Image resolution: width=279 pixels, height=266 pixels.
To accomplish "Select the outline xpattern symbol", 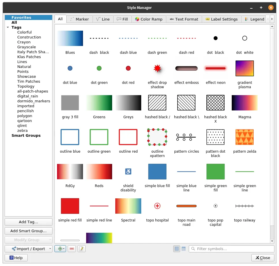I will tap(157, 137).
